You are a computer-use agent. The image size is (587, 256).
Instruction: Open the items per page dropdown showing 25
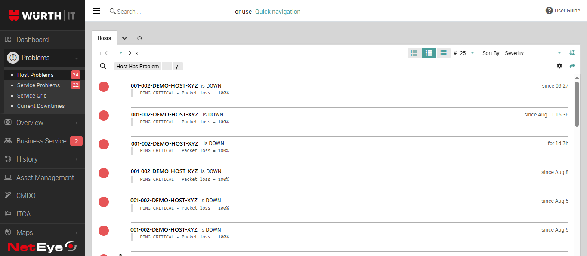click(467, 53)
